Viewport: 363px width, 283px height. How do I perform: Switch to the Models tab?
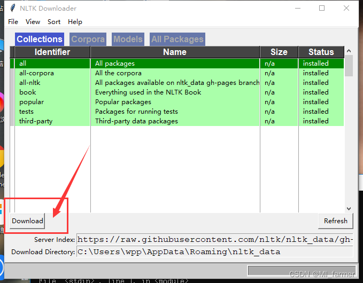(x=128, y=39)
